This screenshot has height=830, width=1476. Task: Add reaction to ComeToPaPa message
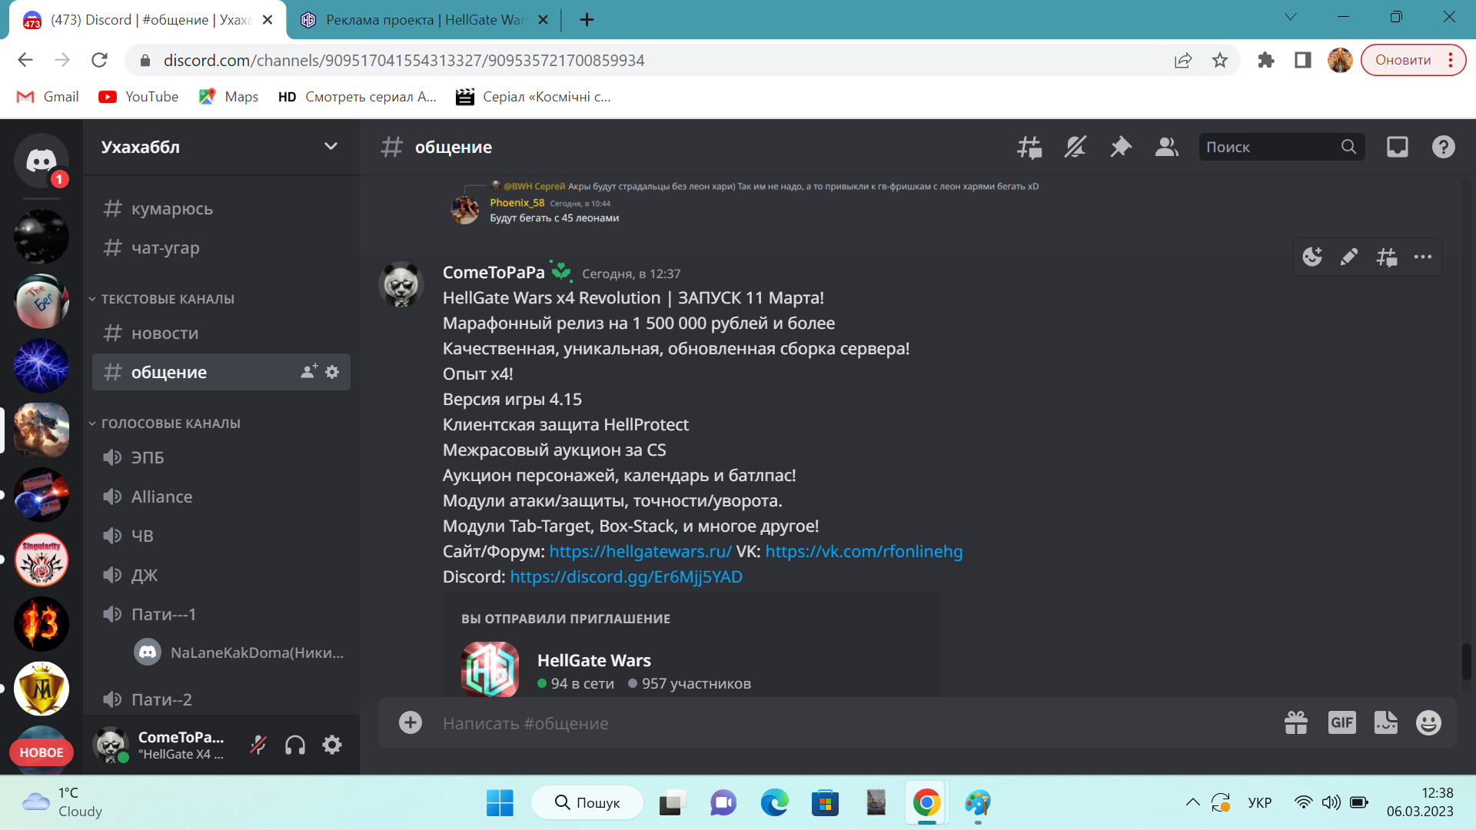1312,257
